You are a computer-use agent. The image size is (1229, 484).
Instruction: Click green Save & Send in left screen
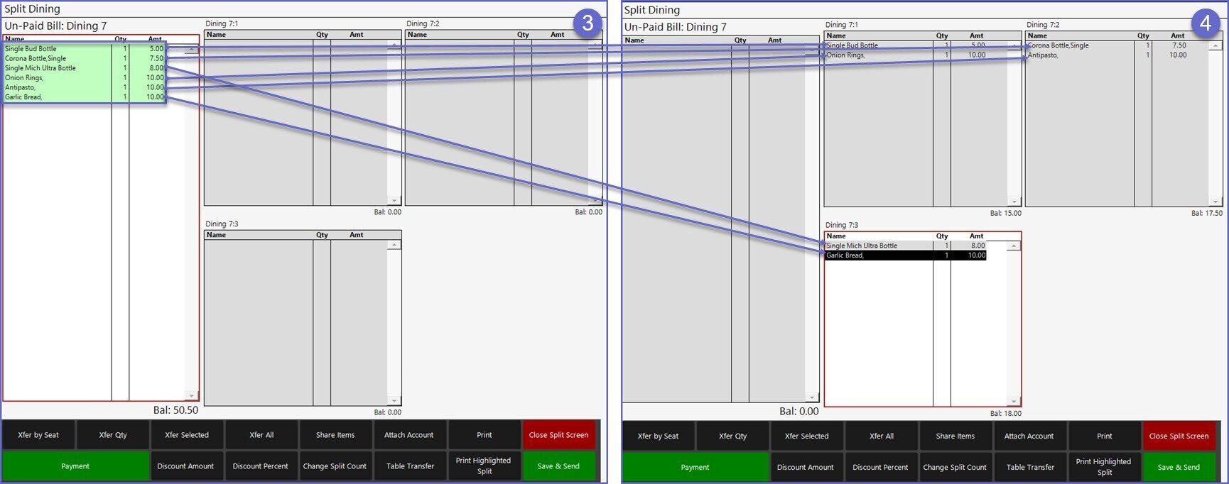[x=558, y=466]
